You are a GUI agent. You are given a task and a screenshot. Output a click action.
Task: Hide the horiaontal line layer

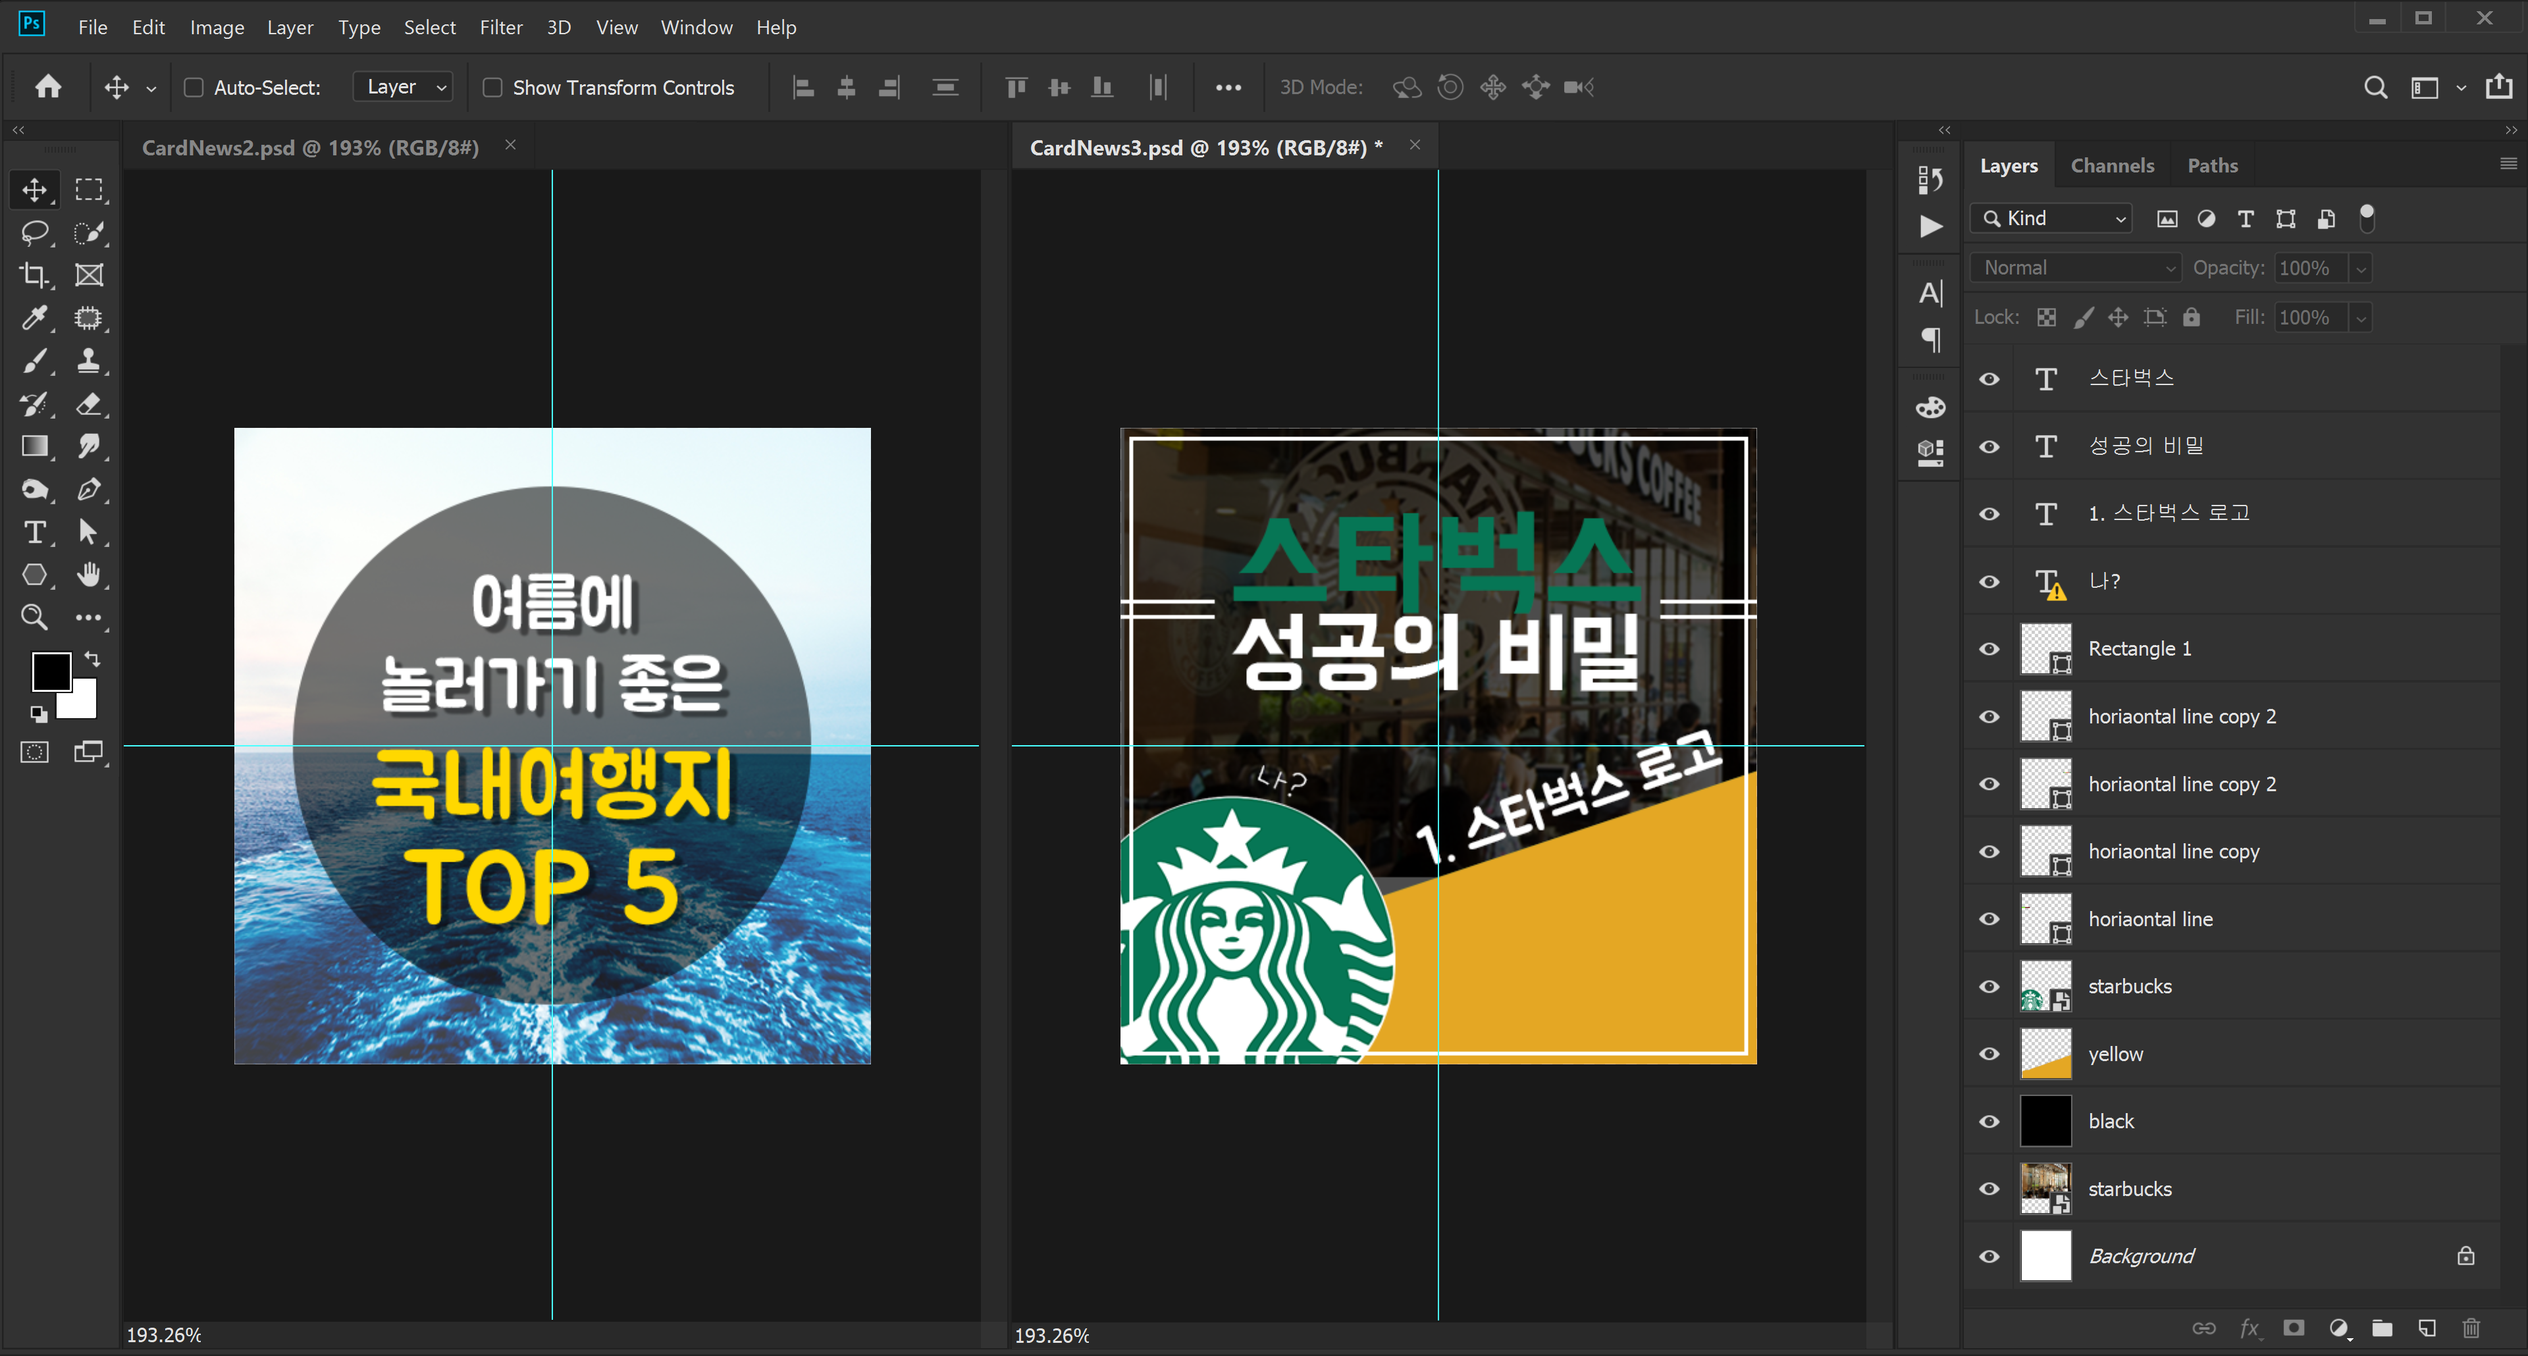pos(1989,918)
